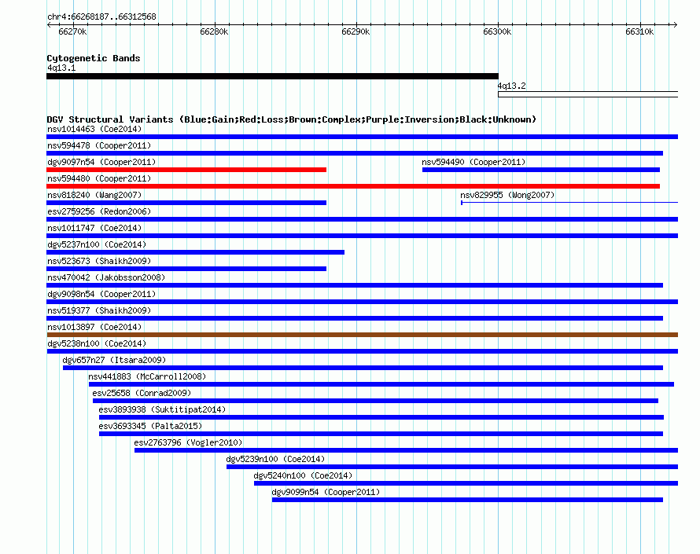Screen dimensions: 700x554
Task: Open the nsv594480 (Cooper2011) label
Action: pyautogui.click(x=99, y=178)
